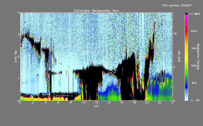Screen dimensions: 203x126
Task: Click the '4:' UTC time tick
Action: tap(46, 103)
